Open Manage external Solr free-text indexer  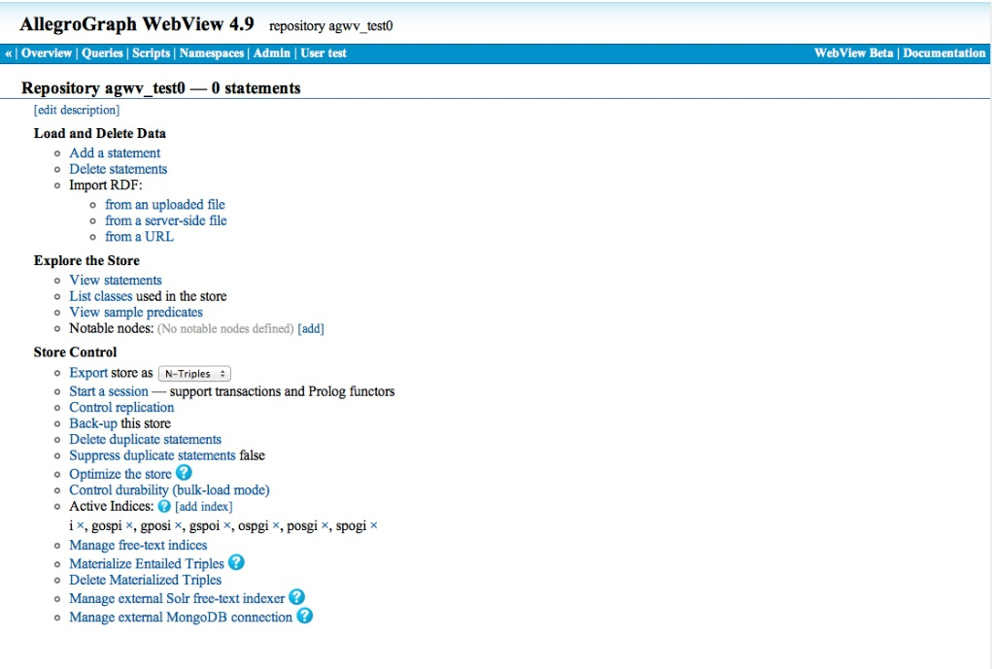click(177, 599)
